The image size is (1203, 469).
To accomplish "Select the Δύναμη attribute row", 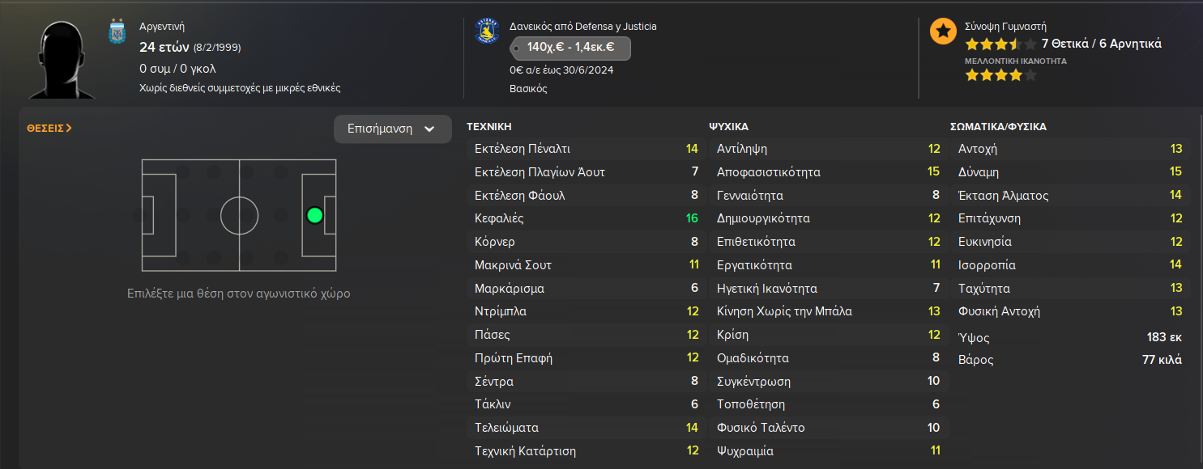I will tap(1069, 172).
